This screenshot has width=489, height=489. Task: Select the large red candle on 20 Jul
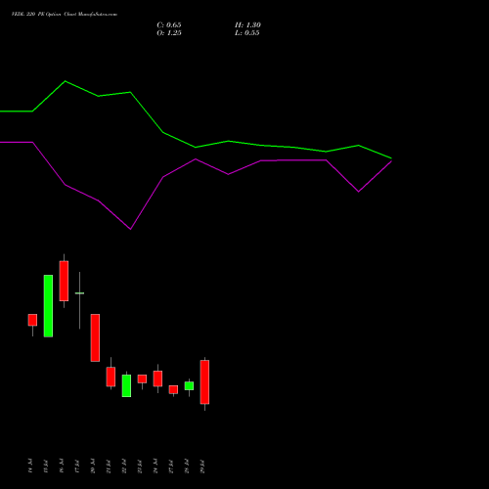pyautogui.click(x=95, y=337)
